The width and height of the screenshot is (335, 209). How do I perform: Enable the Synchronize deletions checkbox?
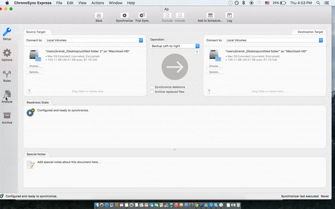(x=152, y=87)
